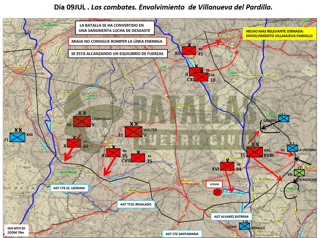Click the 'AGT CTE SANTAMARIA' label

pyautogui.click(x=182, y=234)
